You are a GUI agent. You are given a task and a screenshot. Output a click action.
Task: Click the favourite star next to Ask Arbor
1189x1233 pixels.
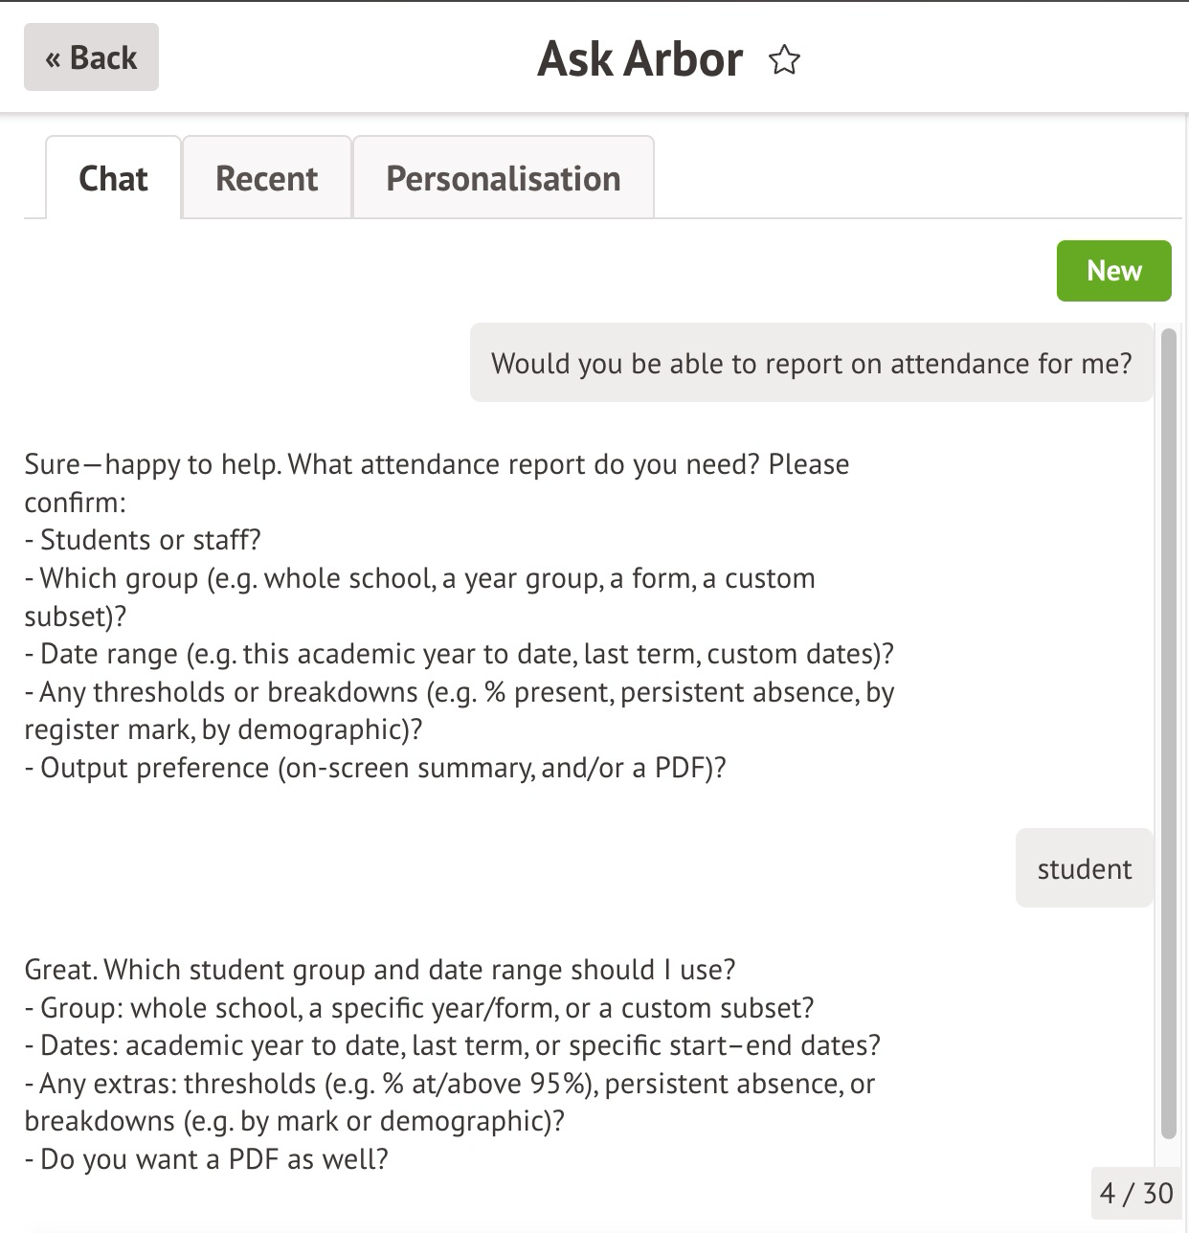point(784,60)
